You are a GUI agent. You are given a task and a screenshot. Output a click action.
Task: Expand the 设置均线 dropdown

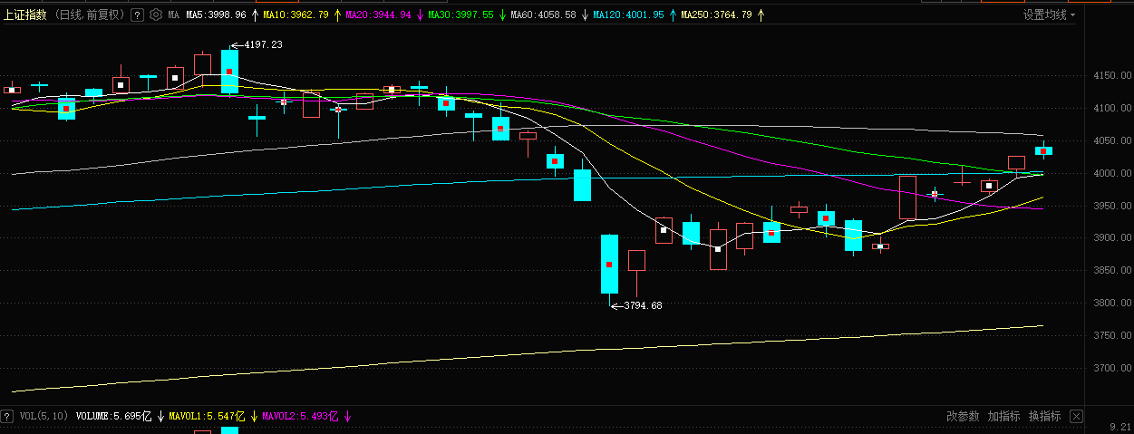click(1050, 14)
